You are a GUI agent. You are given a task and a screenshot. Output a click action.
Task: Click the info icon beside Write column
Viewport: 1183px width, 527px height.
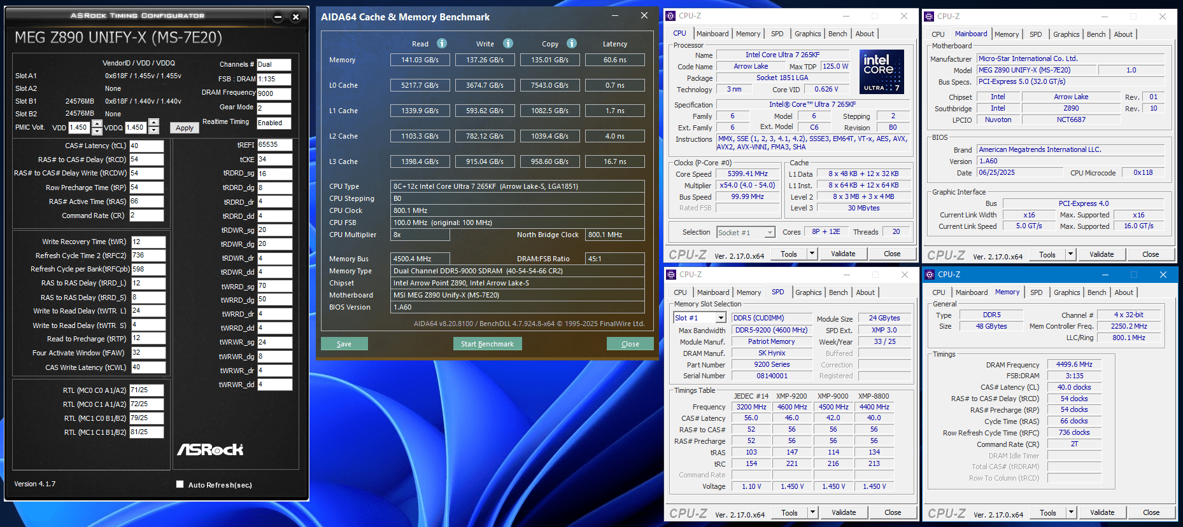(x=508, y=43)
